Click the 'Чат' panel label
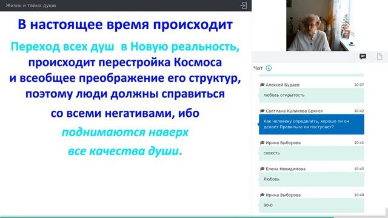 click(258, 68)
